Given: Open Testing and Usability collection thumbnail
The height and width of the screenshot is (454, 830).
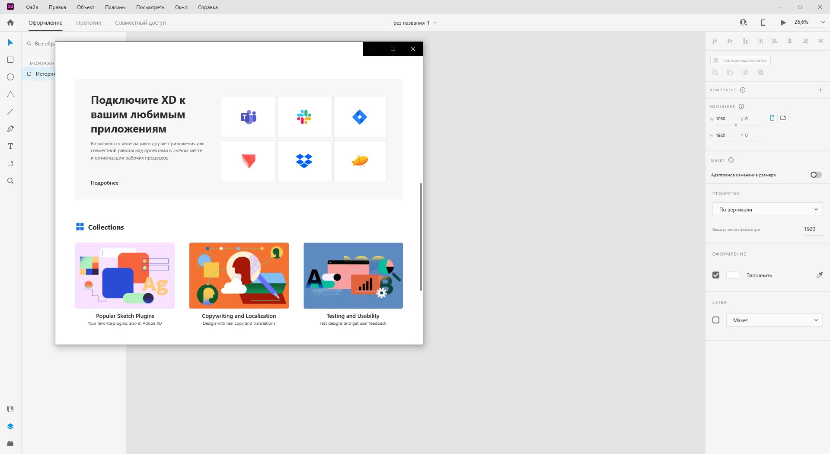Looking at the screenshot, I should pos(353,275).
